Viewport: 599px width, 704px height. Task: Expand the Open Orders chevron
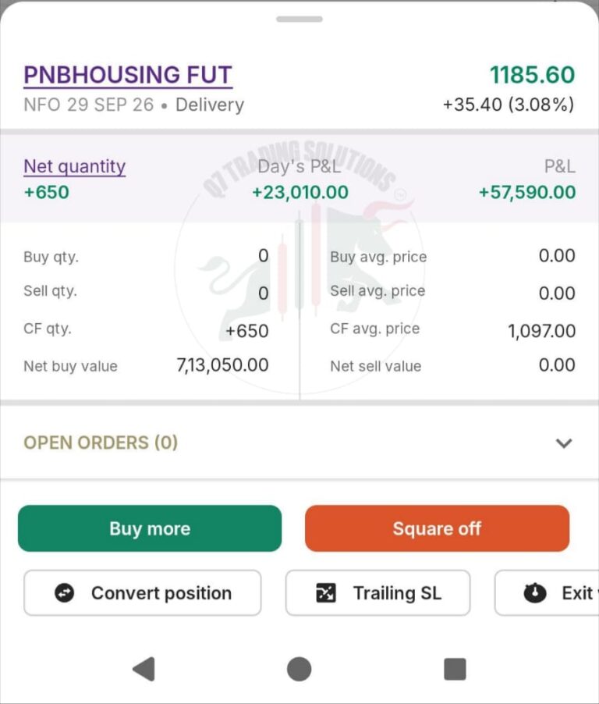pyautogui.click(x=564, y=443)
